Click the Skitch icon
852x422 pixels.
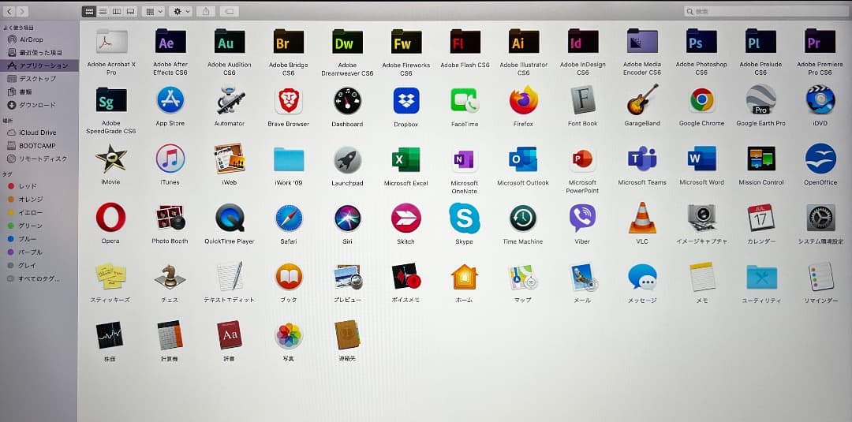click(x=406, y=218)
